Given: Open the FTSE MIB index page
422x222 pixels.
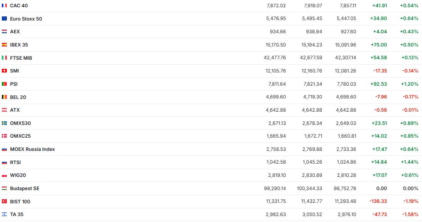Looking at the screenshot, I should click(x=21, y=58).
